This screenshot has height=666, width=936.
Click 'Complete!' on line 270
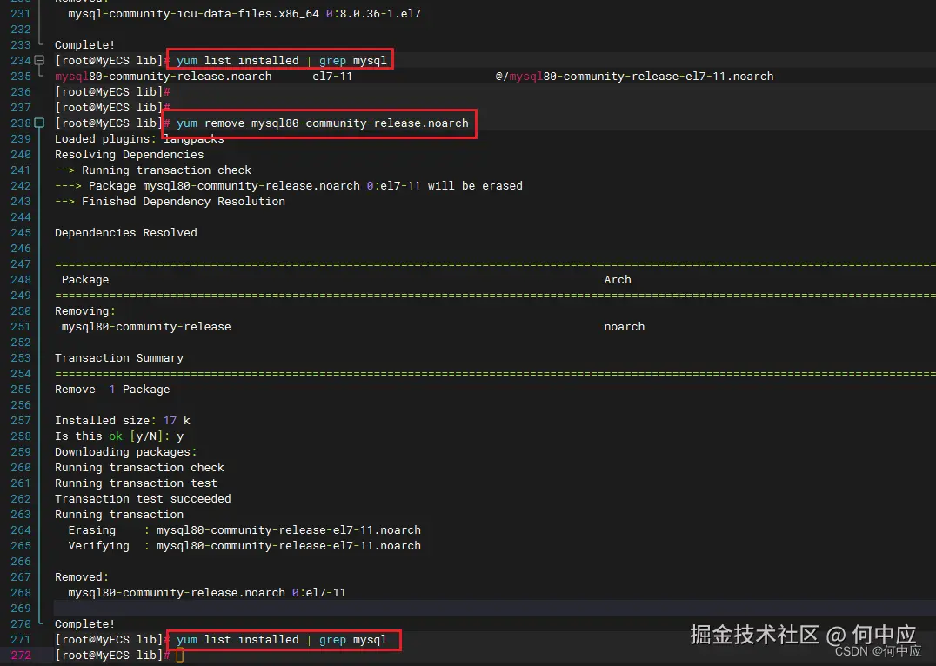[84, 624]
